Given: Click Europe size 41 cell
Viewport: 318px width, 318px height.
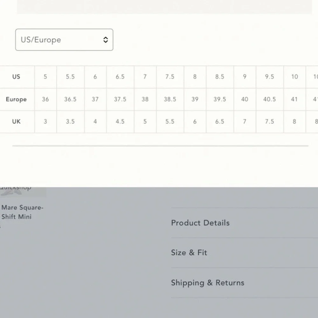Looking at the screenshot, I should pyautogui.click(x=295, y=99).
